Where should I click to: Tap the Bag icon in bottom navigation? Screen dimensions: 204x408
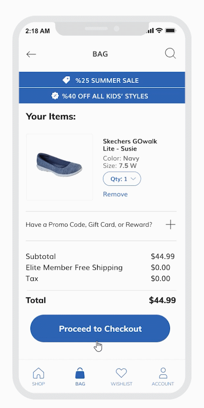coord(80,373)
